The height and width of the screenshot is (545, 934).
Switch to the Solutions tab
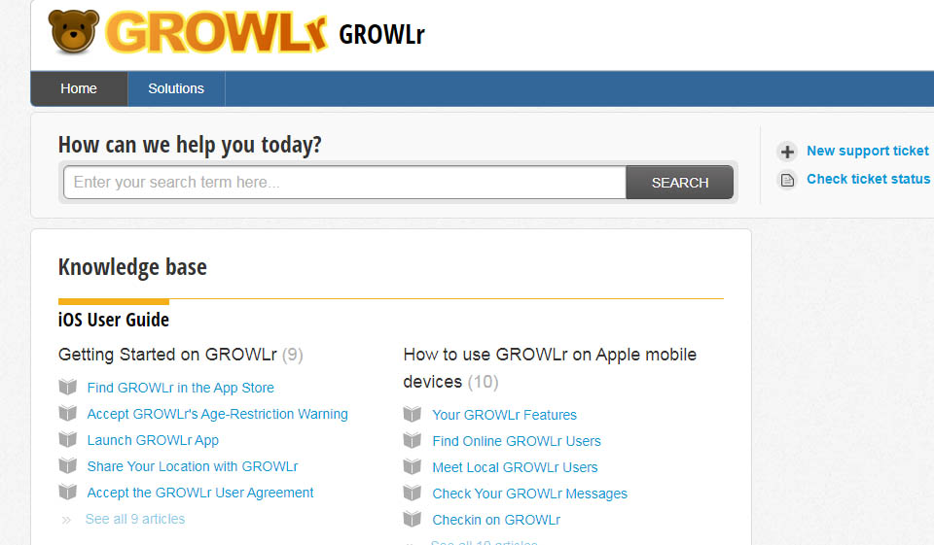point(176,88)
